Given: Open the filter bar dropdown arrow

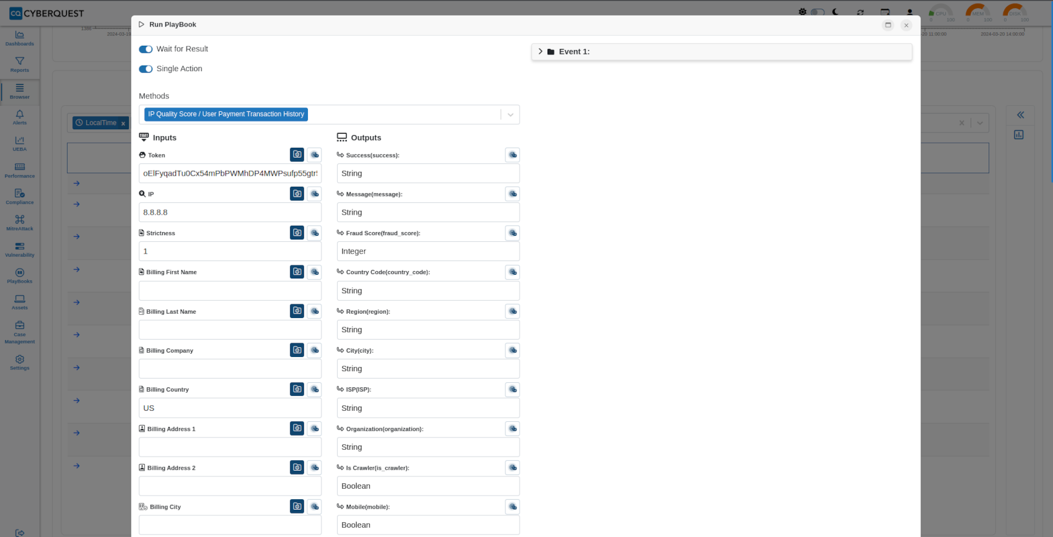Looking at the screenshot, I should (x=980, y=123).
